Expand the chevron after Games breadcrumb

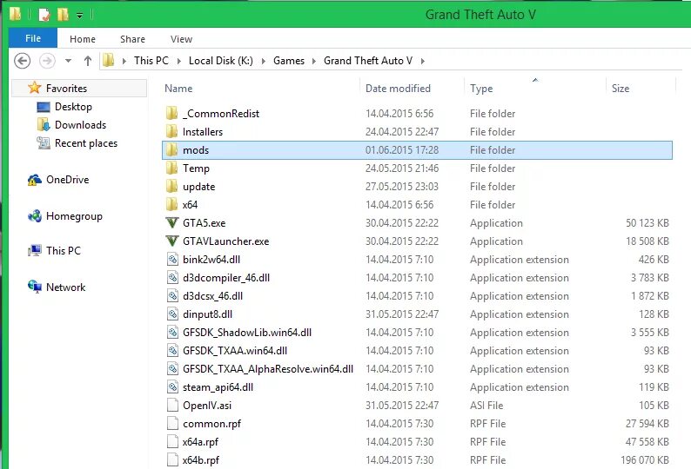314,61
